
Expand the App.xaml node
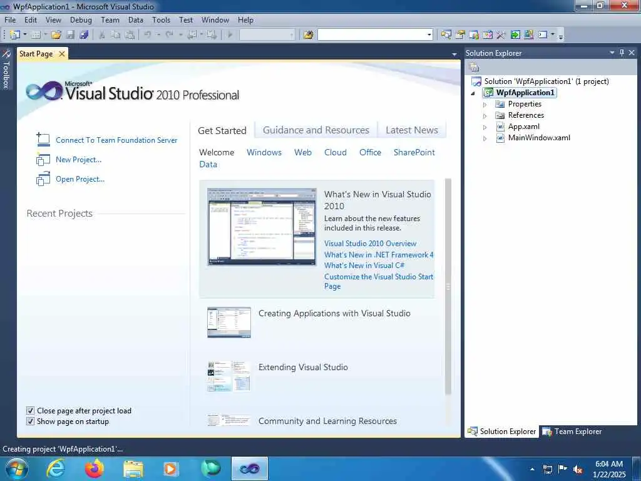tap(485, 127)
